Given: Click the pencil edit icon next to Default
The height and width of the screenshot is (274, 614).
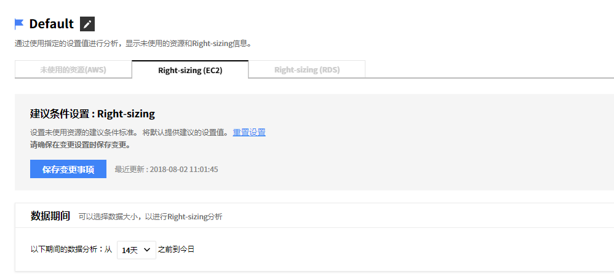Looking at the screenshot, I should [87, 24].
